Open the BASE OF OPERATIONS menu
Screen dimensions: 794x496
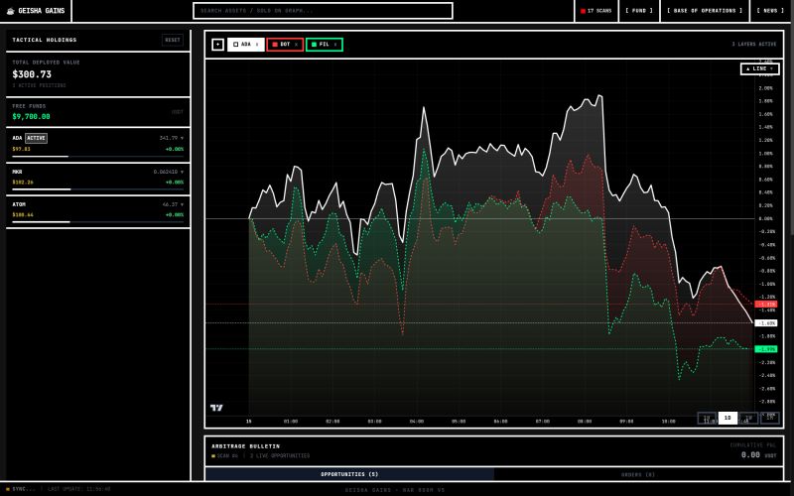[x=705, y=11]
